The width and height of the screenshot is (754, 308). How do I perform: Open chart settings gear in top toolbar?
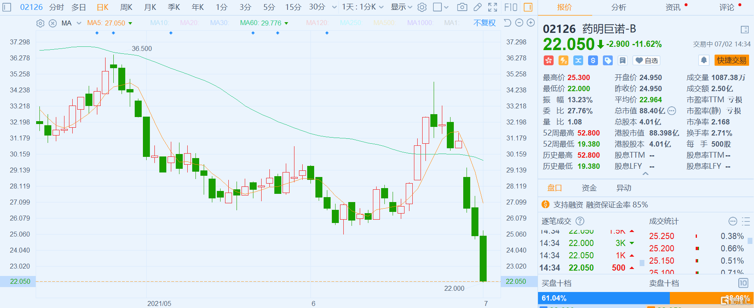[x=422, y=7]
